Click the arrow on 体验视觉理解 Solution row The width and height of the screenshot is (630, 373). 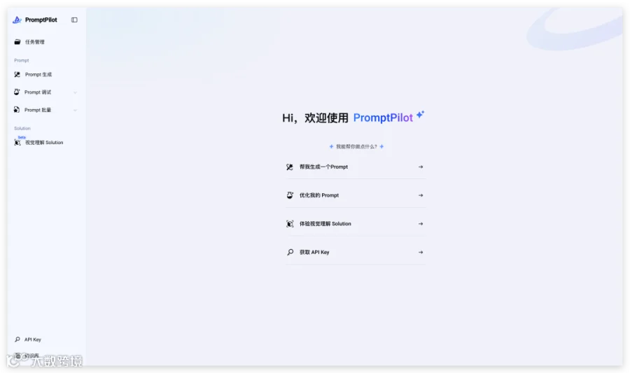coord(421,224)
